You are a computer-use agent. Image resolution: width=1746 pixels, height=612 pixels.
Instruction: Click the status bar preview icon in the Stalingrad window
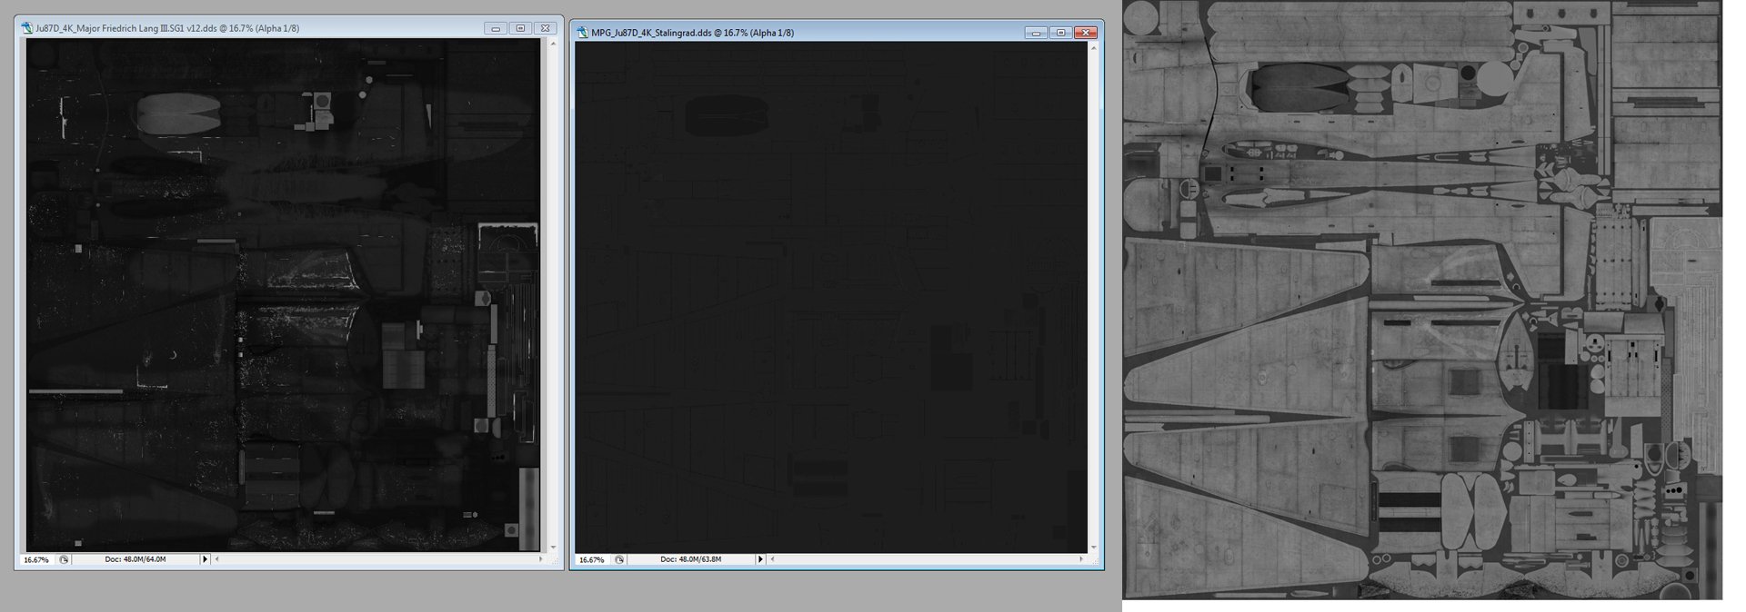click(619, 559)
